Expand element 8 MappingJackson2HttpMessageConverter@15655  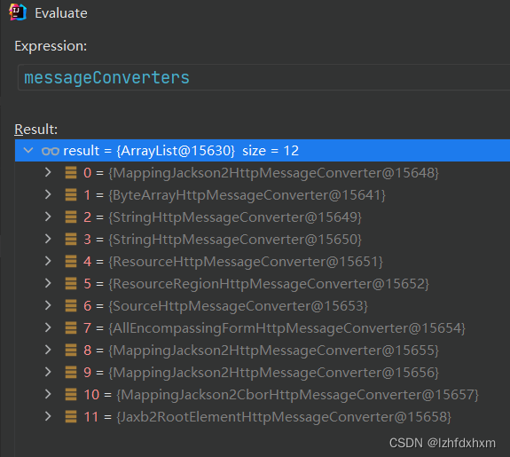pos(48,350)
